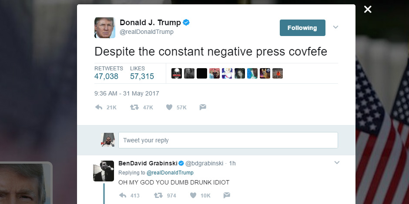Click the reply arrow icon with 21K

[99, 107]
